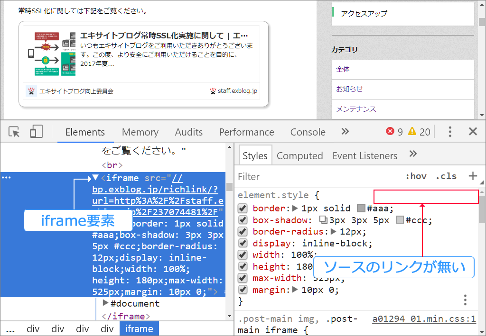Toggle the device toolbar icon
This screenshot has height=336, width=486.
(x=36, y=131)
